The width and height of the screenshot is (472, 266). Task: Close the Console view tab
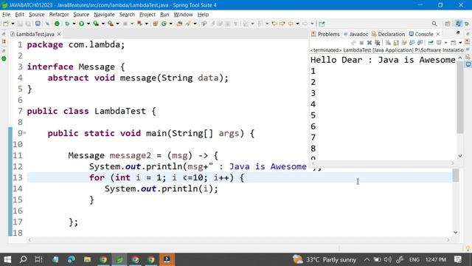438,34
